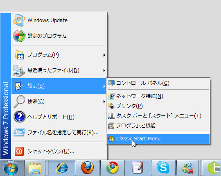Choose シャットダウン(U)...
This screenshot has height=176, width=221.
tap(59, 151)
